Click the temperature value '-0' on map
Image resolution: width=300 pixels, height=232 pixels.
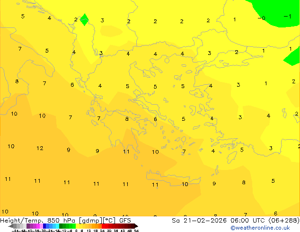point(262,18)
